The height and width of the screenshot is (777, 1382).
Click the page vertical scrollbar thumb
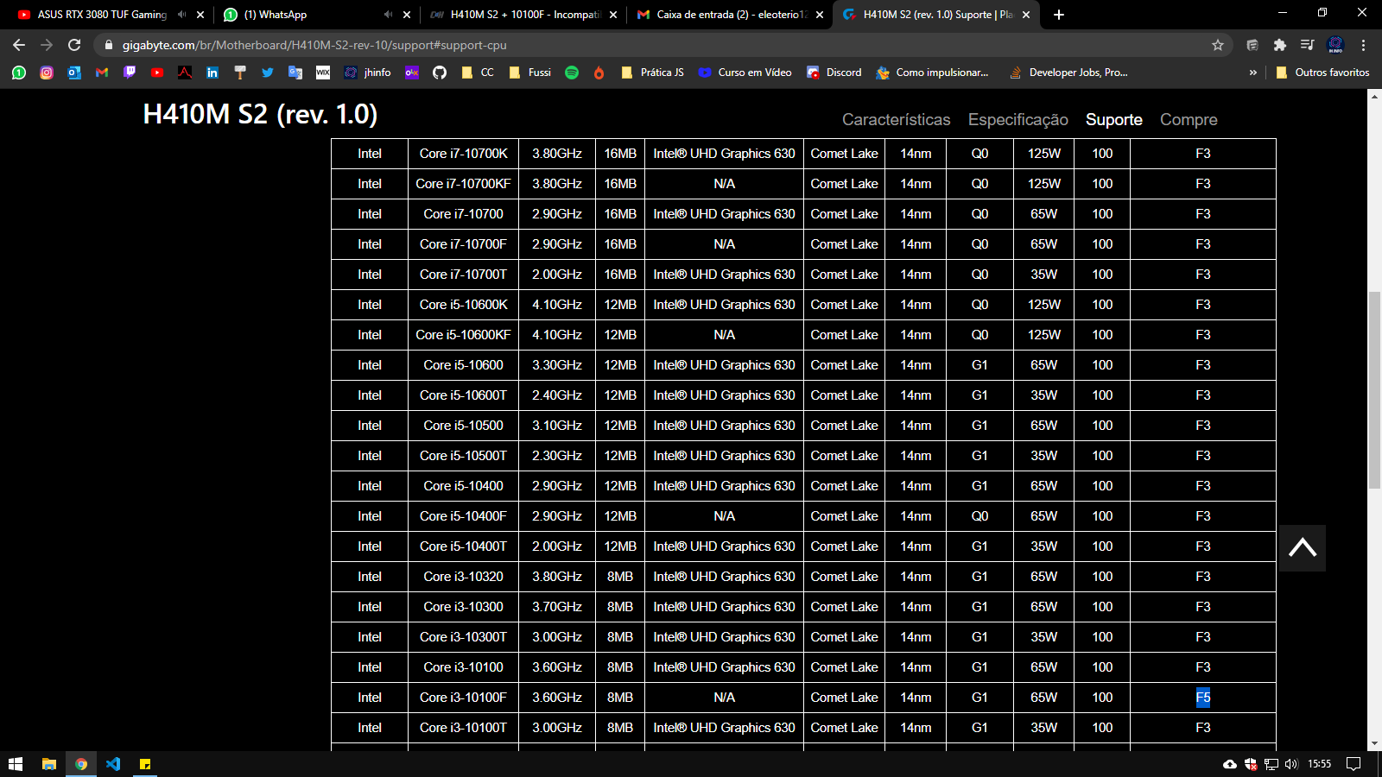pos(1374,390)
